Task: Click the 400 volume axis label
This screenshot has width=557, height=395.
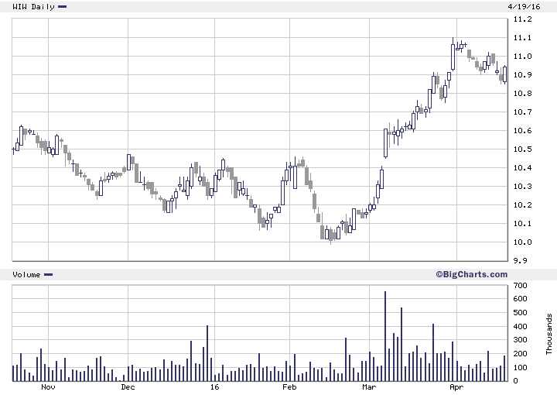Action: click(521, 326)
